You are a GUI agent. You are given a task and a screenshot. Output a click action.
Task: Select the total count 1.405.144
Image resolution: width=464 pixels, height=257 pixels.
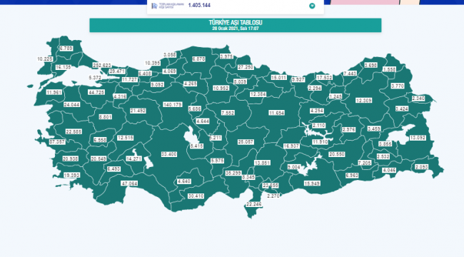coord(199,5)
